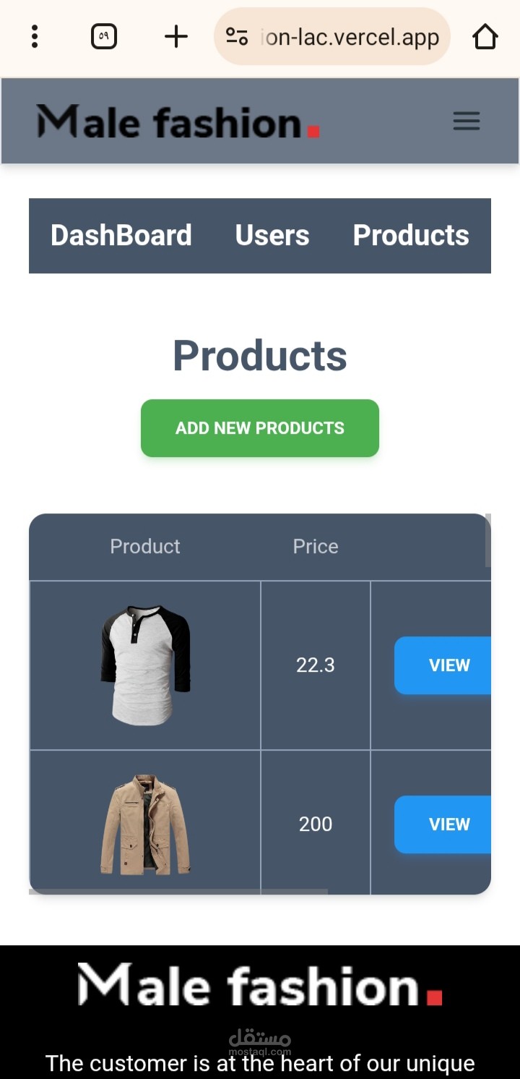The height and width of the screenshot is (1079, 520).
Task: View the tan jacket product
Action: (443, 824)
